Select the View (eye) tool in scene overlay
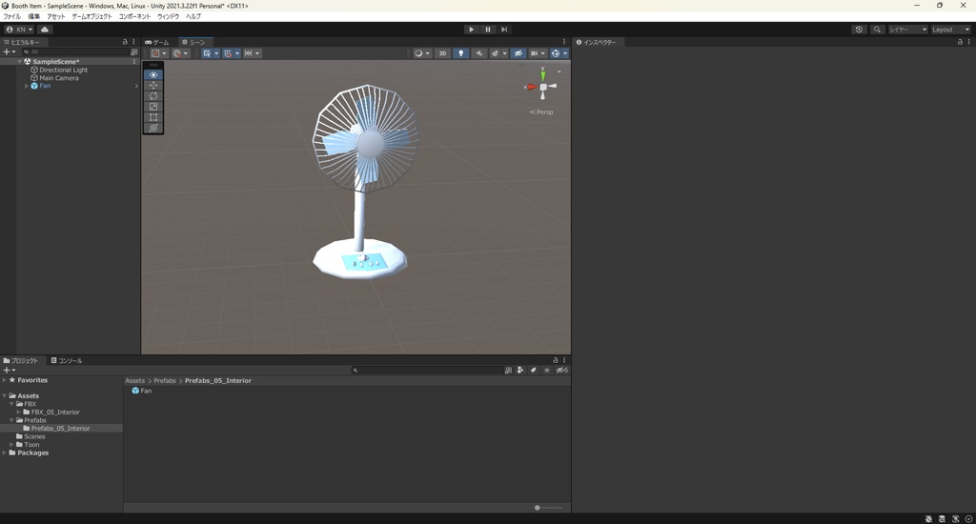The image size is (976, 524). [x=153, y=74]
